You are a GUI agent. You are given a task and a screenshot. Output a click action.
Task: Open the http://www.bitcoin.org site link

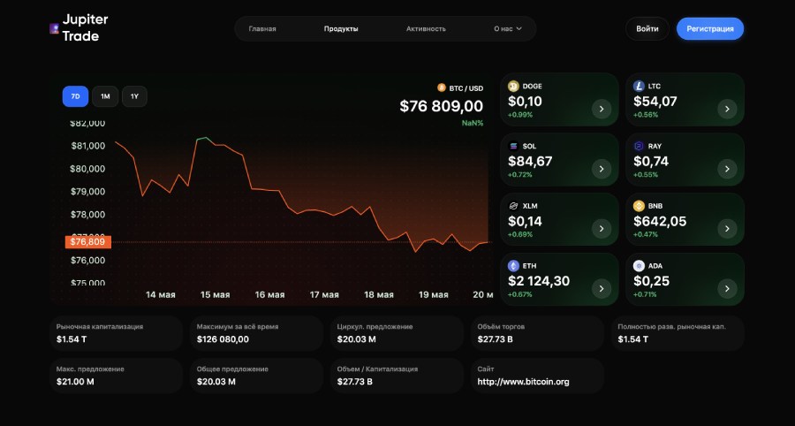pyautogui.click(x=523, y=382)
